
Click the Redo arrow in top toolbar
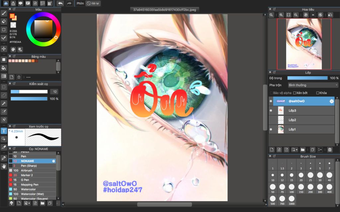(69, 3)
